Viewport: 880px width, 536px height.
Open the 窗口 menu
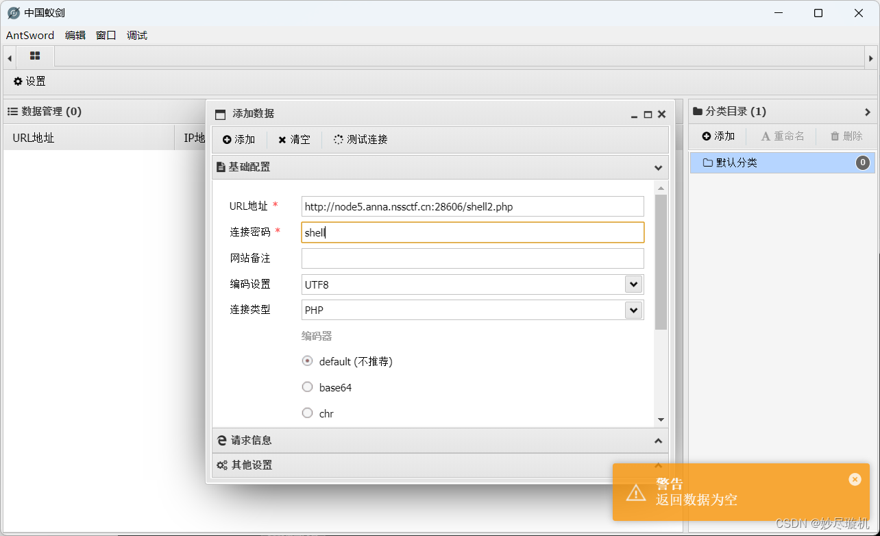(106, 36)
